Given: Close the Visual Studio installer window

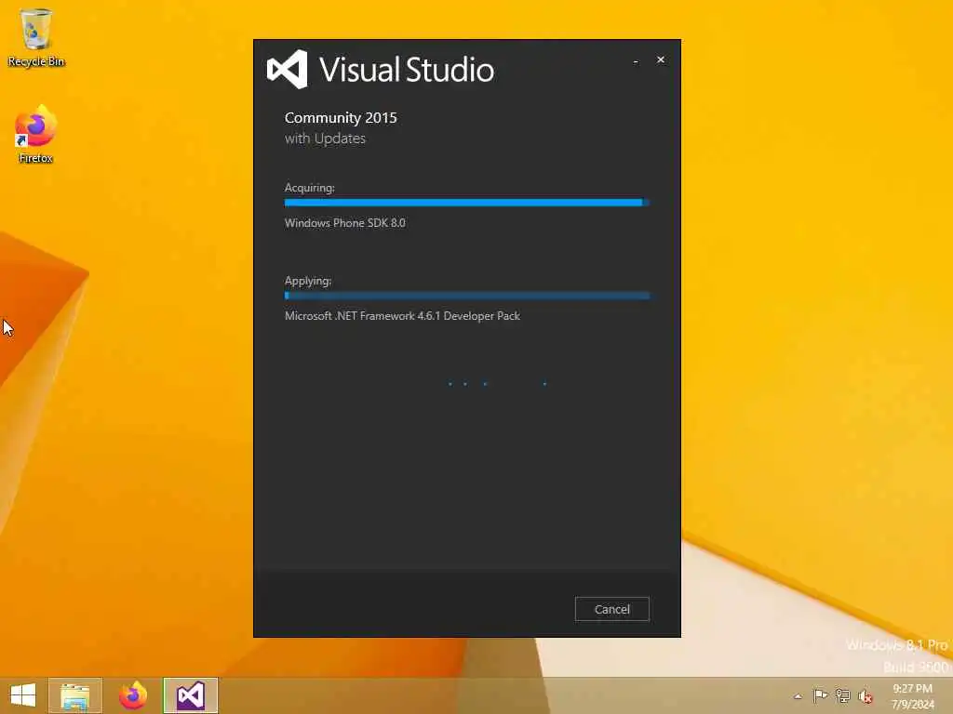Looking at the screenshot, I should pos(661,59).
